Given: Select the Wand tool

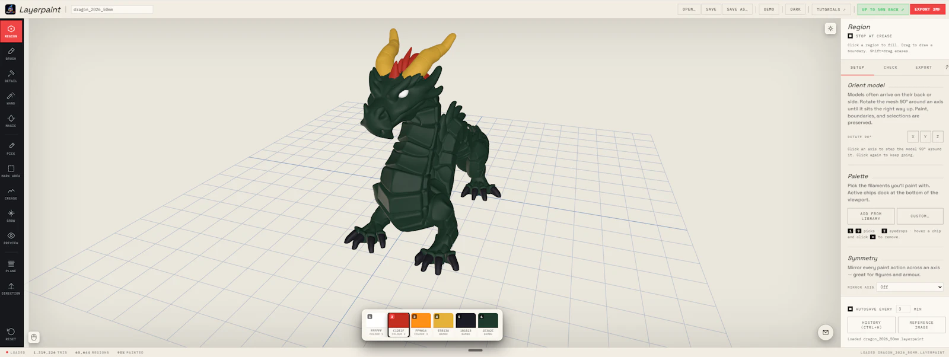Looking at the screenshot, I should tap(11, 98).
